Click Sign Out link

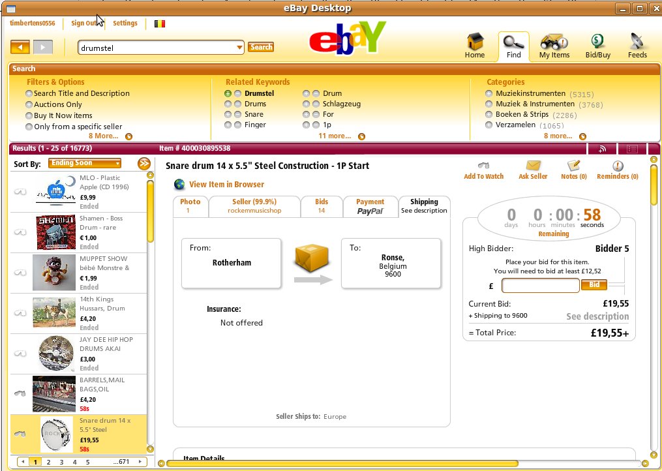pos(84,23)
